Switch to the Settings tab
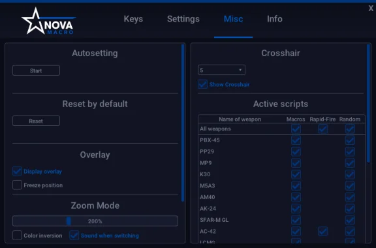376x248 pixels. pyautogui.click(x=183, y=19)
